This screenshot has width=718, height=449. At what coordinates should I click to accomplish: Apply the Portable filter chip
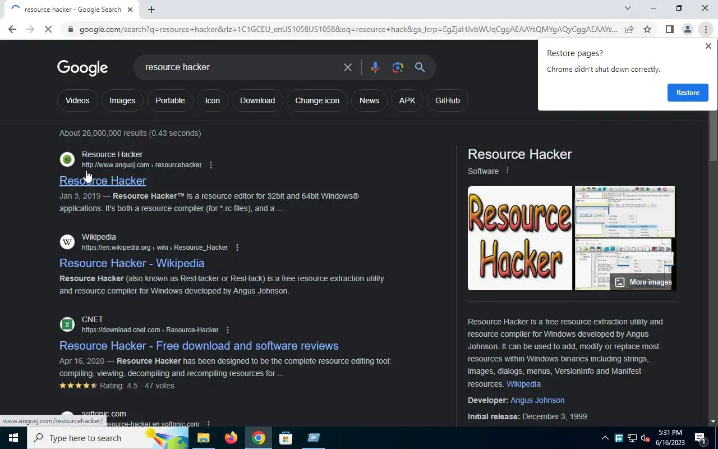tap(170, 100)
